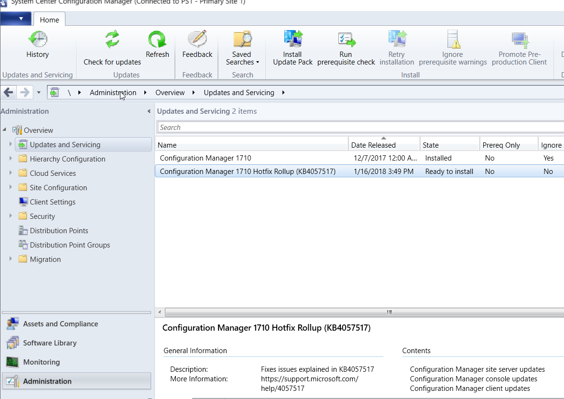Open the History view from the ribbon
The image size is (564, 399).
pos(37,44)
